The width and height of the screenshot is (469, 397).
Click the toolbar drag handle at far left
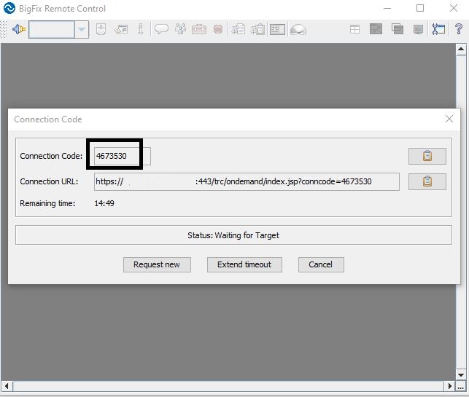click(x=4, y=29)
